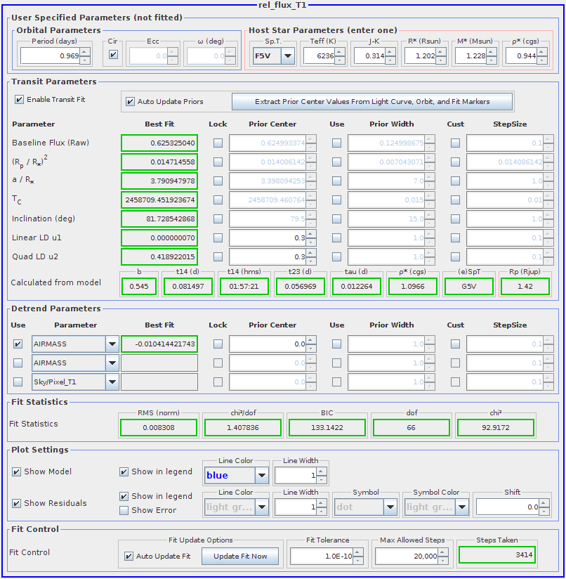This screenshot has height=579, width=566.
Task: Lock the Quad LD u2 parameter
Action: [218, 256]
